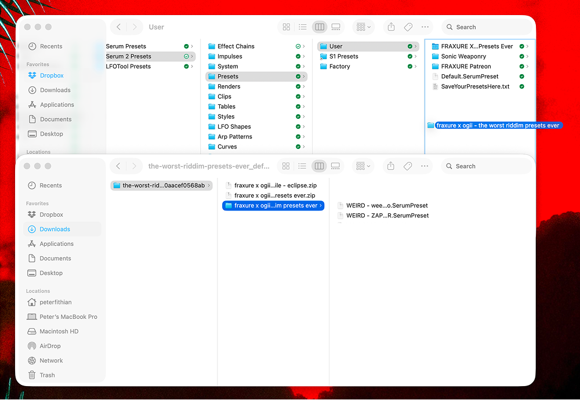
Task: Select column view in Downloads window
Action: point(319,166)
